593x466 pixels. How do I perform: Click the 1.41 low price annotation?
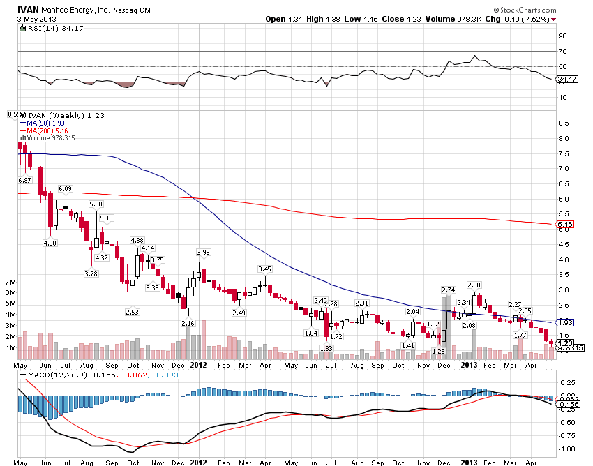click(x=408, y=346)
